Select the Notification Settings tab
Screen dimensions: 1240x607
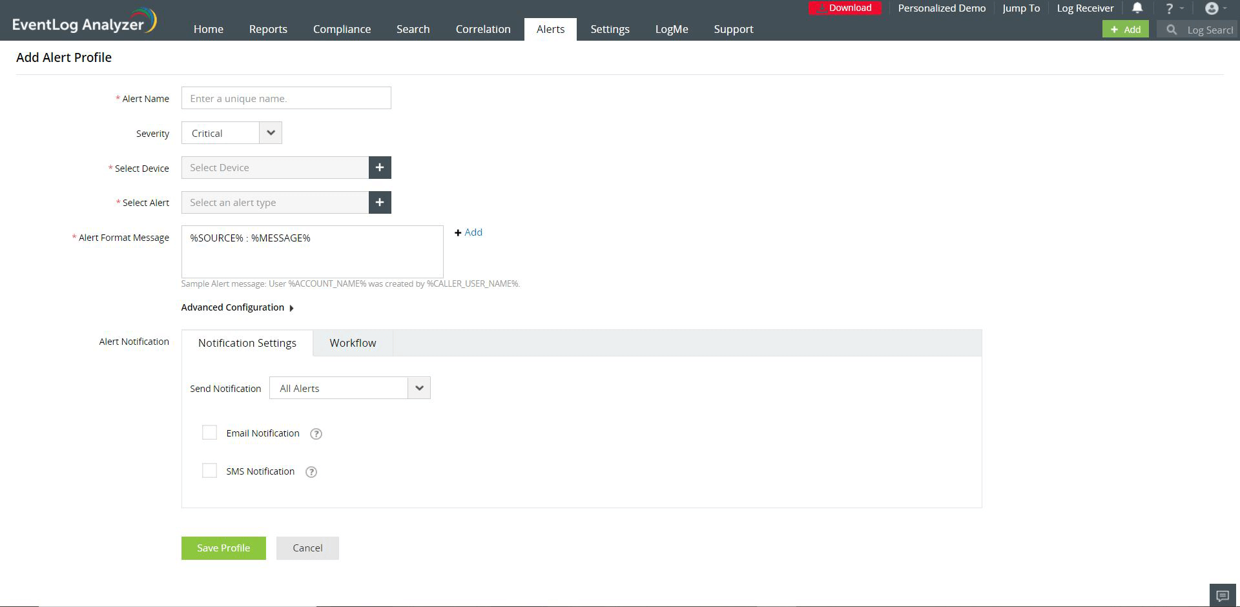tap(247, 343)
